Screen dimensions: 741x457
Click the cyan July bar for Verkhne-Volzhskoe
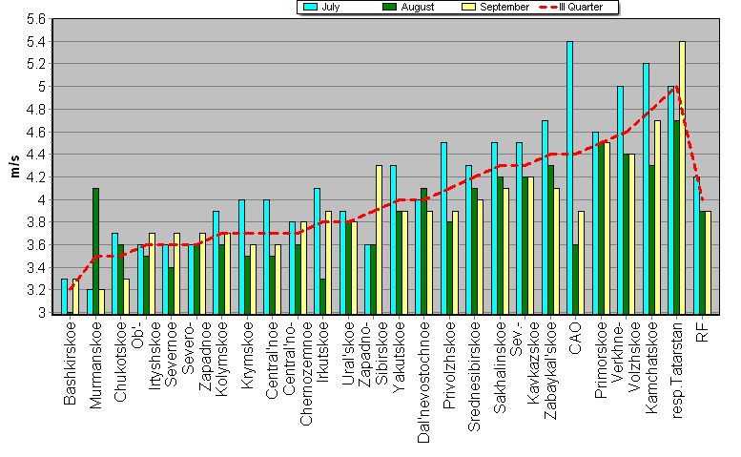621,201
